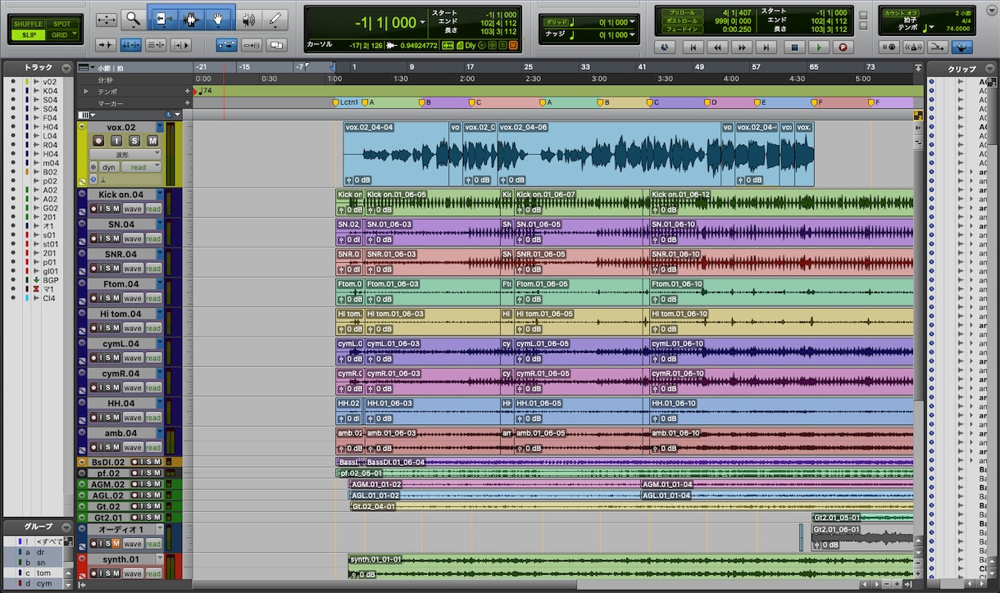Click the wave view button on Kick on.04

(133, 208)
